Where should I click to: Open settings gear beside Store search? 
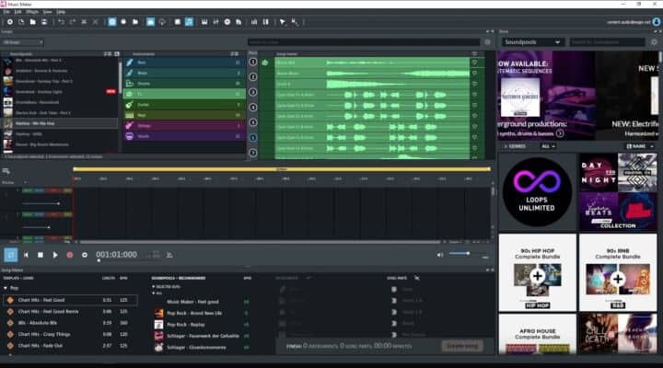(652, 42)
